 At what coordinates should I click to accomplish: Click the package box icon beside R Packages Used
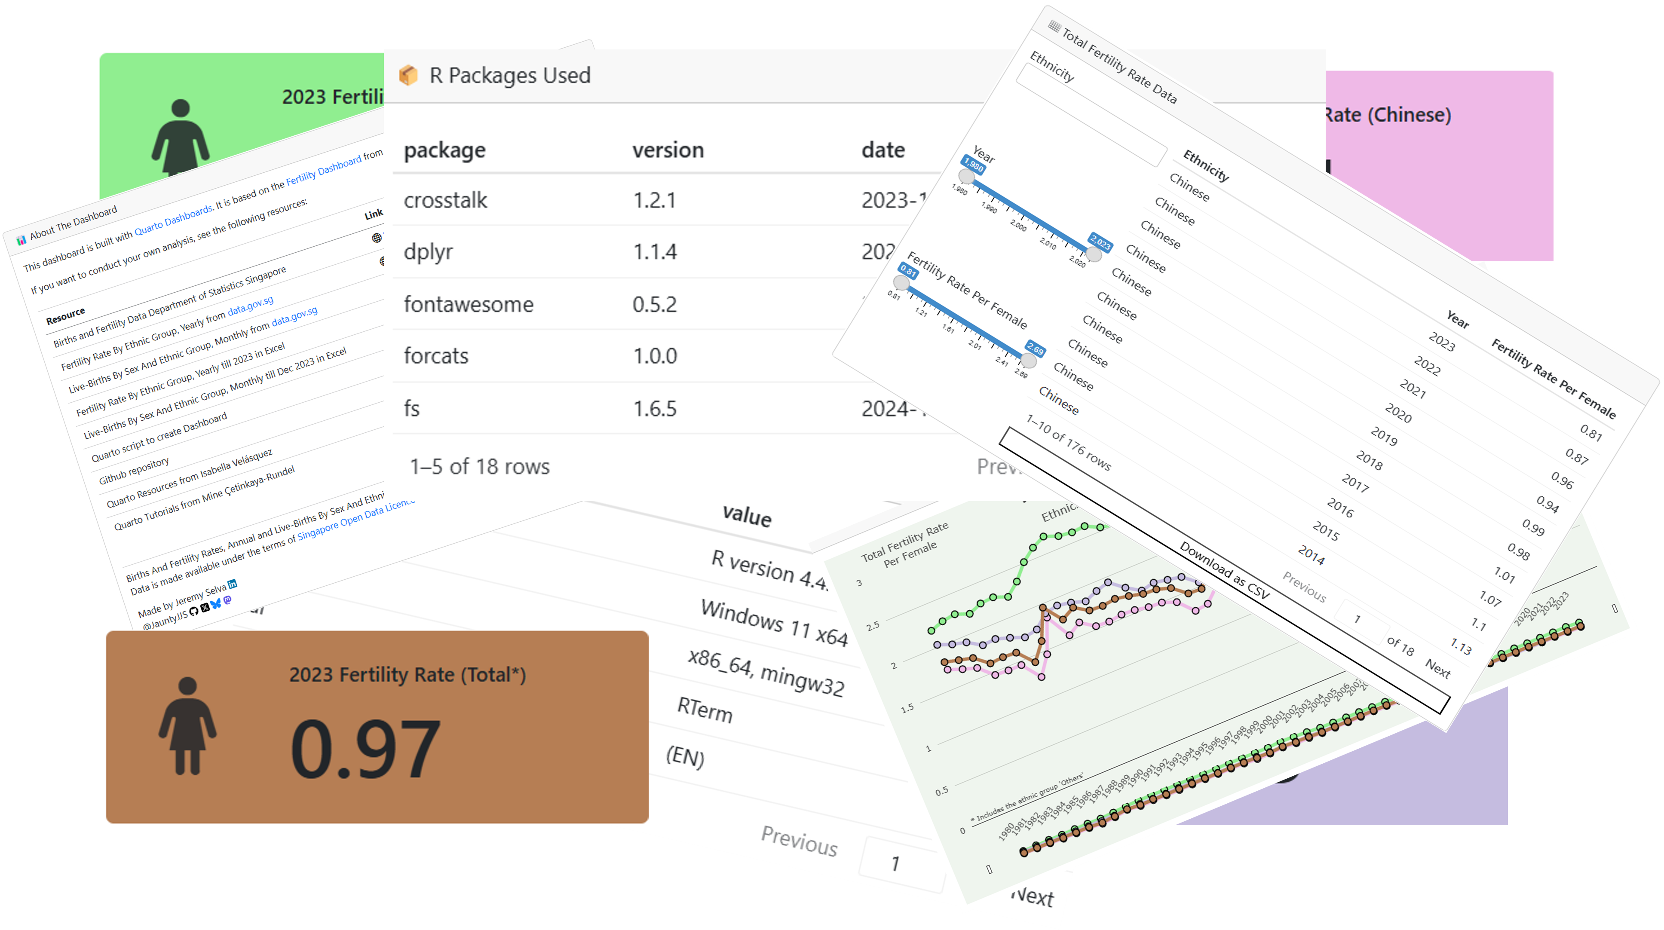point(408,76)
